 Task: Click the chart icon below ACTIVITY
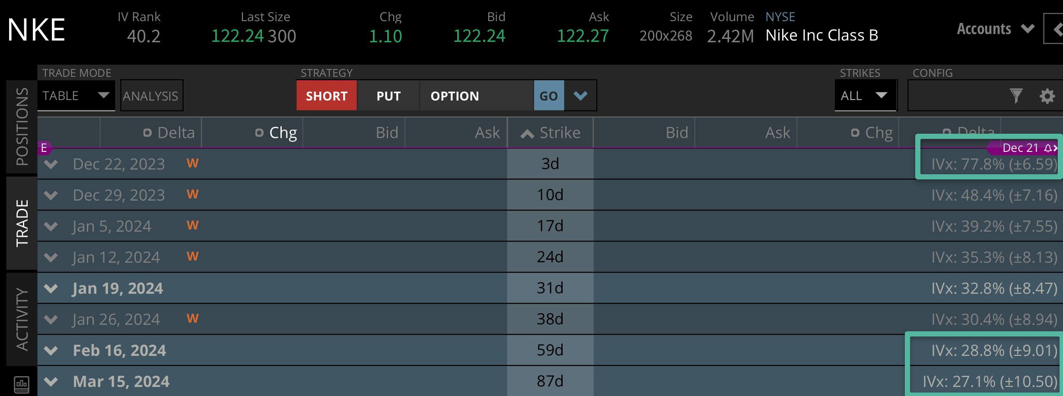coord(22,384)
